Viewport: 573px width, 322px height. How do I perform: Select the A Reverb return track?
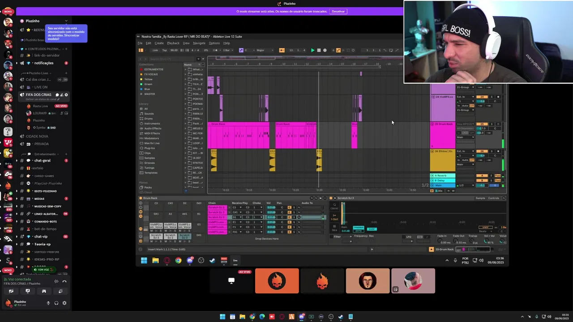click(443, 176)
